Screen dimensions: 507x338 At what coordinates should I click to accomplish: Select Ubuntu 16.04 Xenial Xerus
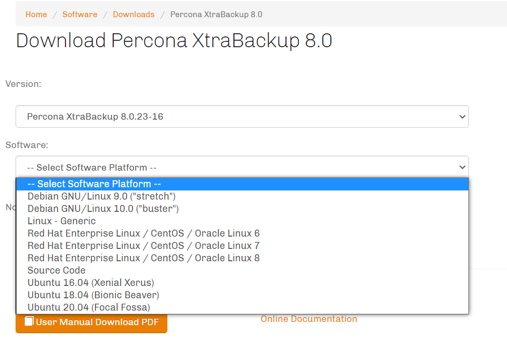pos(91,282)
